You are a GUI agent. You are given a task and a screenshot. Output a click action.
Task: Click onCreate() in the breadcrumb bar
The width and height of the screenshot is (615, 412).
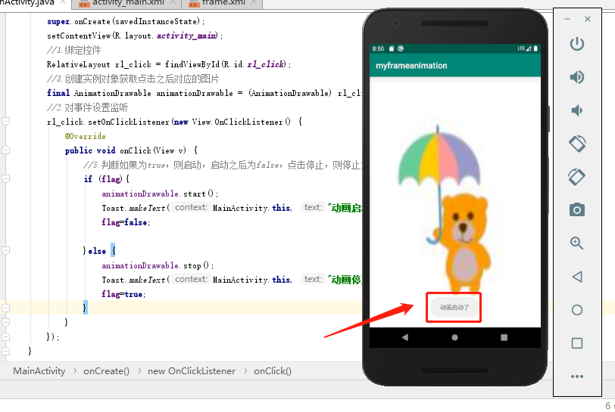click(x=106, y=371)
